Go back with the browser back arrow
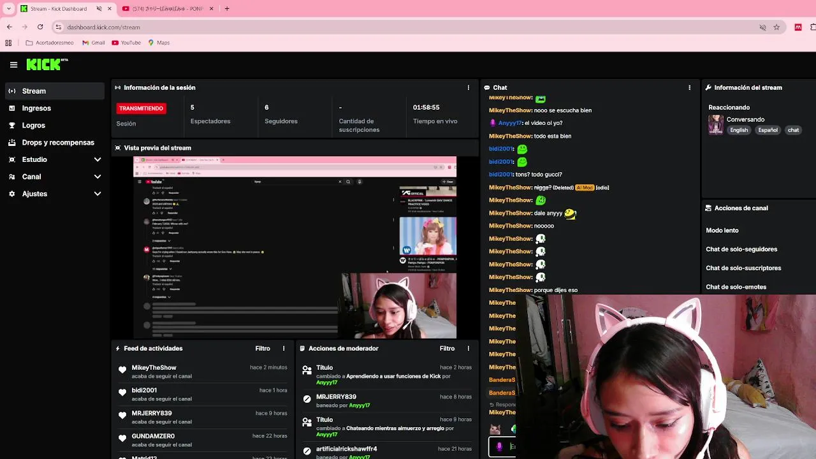 9,27
